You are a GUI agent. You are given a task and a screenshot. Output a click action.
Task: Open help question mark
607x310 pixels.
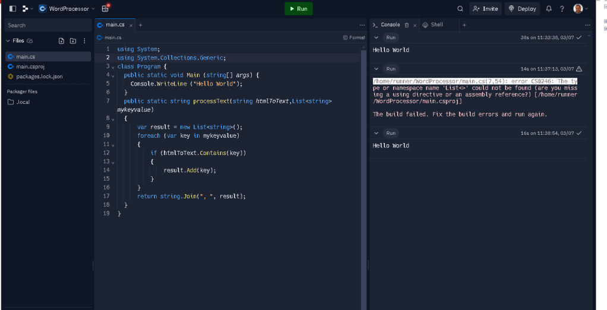562,8
